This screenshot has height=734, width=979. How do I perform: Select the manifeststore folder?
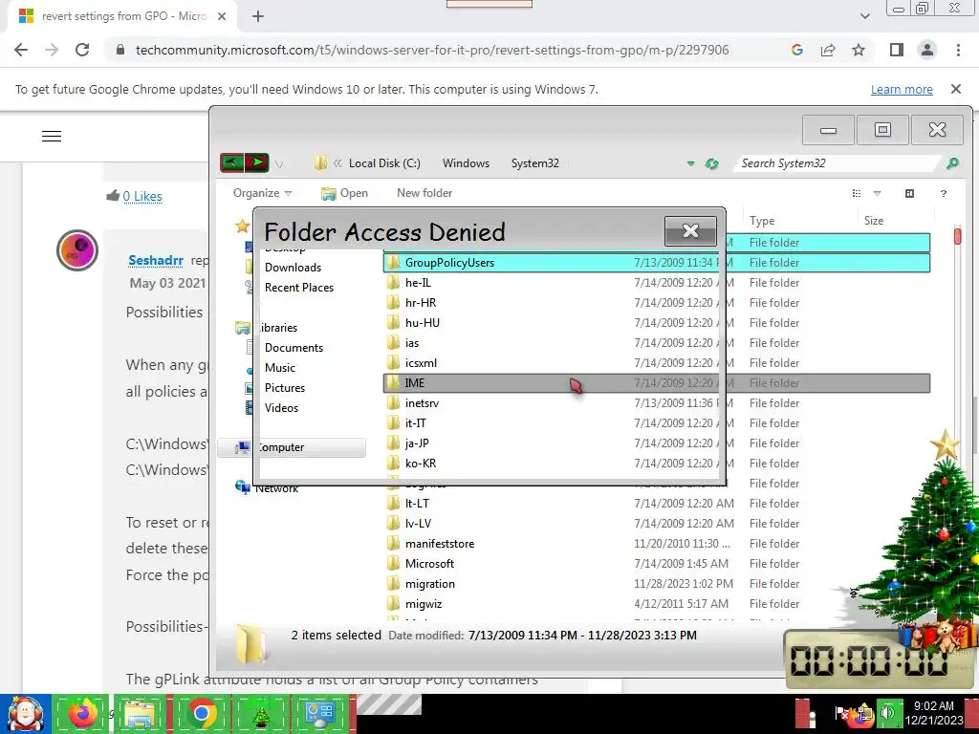click(x=657, y=543)
